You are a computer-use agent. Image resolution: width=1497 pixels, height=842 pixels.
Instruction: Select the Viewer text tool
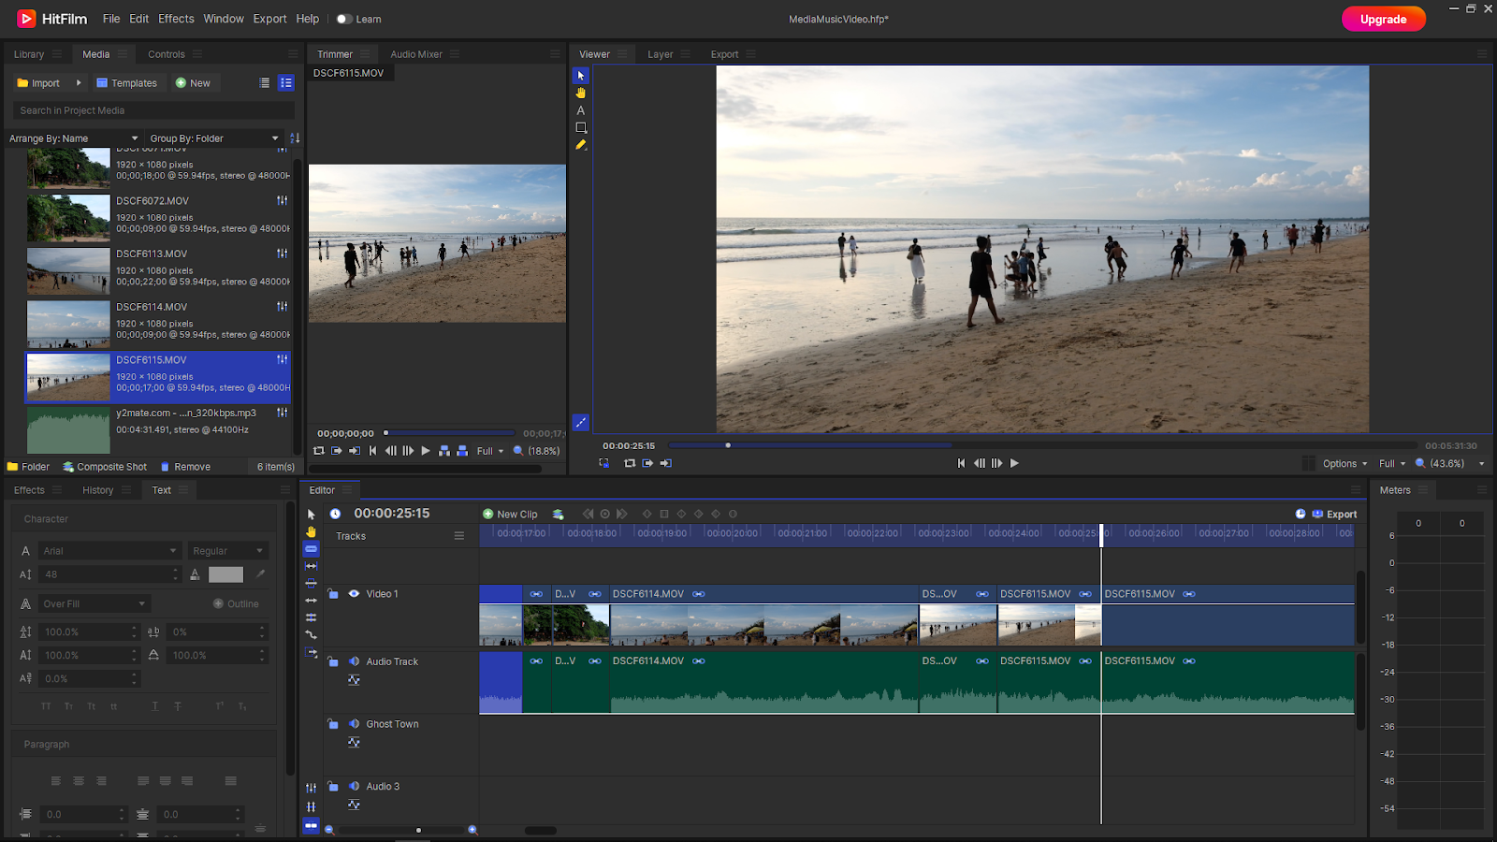coord(581,110)
